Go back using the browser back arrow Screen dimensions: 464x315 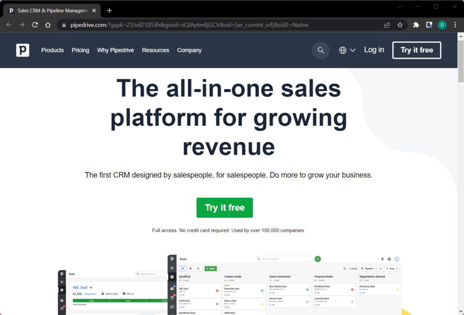9,25
